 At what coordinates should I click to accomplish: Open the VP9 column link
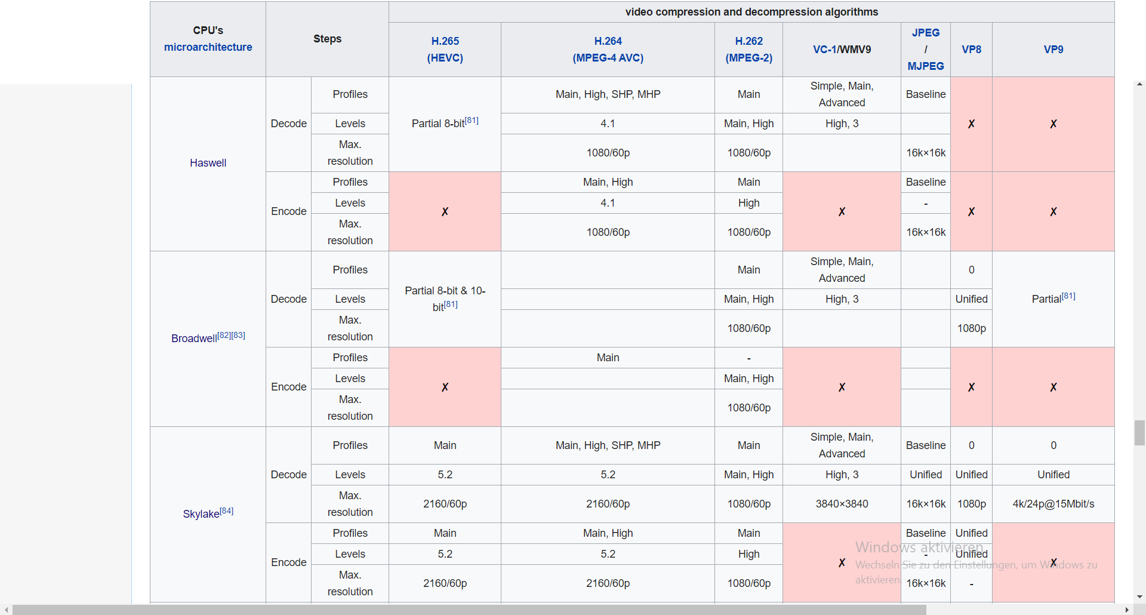pos(1053,50)
